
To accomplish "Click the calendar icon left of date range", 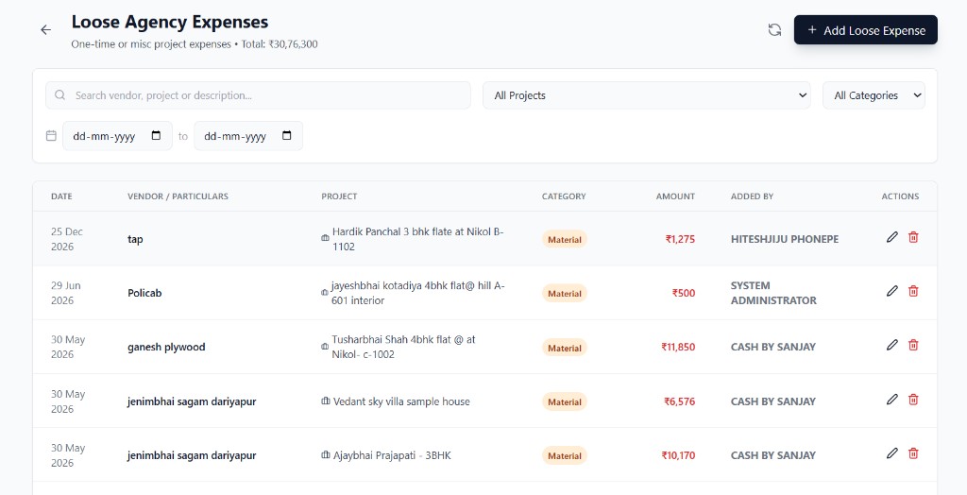I will pyautogui.click(x=51, y=136).
